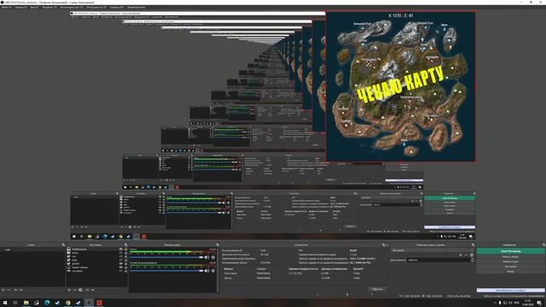
Task: Click Начать запись to start recording
Action: tap(511, 257)
